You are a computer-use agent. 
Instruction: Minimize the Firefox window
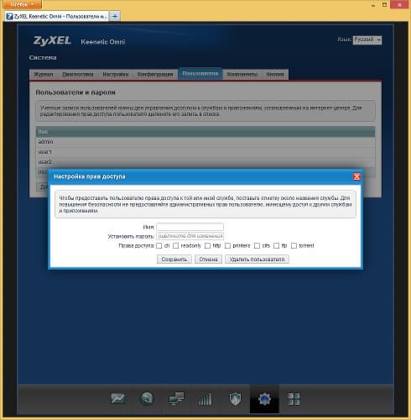[373, 5]
